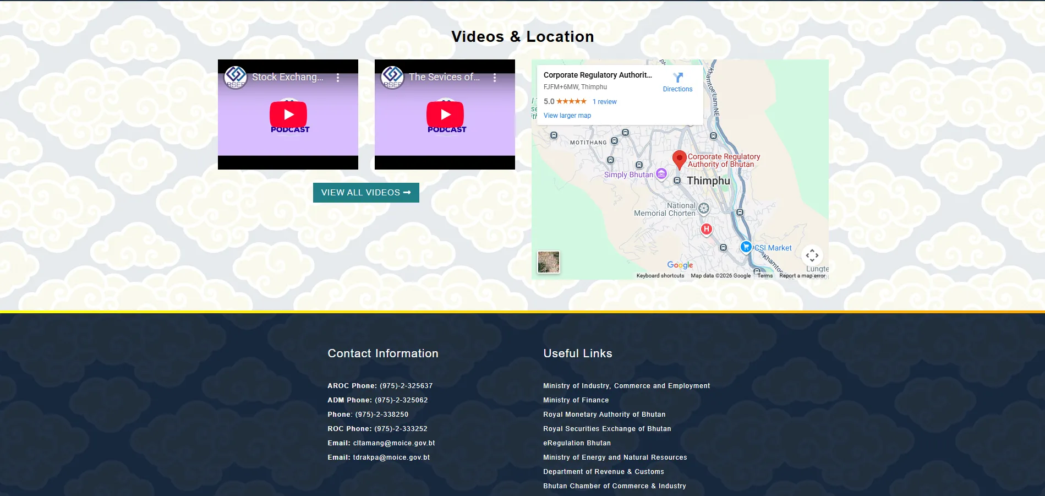Play the Services of podcast video
1045x496 pixels.
coord(445,115)
